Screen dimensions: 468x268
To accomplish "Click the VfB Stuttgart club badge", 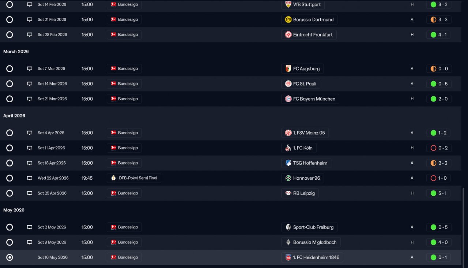I will [288, 5].
